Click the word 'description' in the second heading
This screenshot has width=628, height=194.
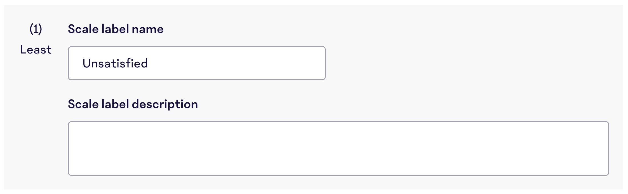click(x=165, y=104)
